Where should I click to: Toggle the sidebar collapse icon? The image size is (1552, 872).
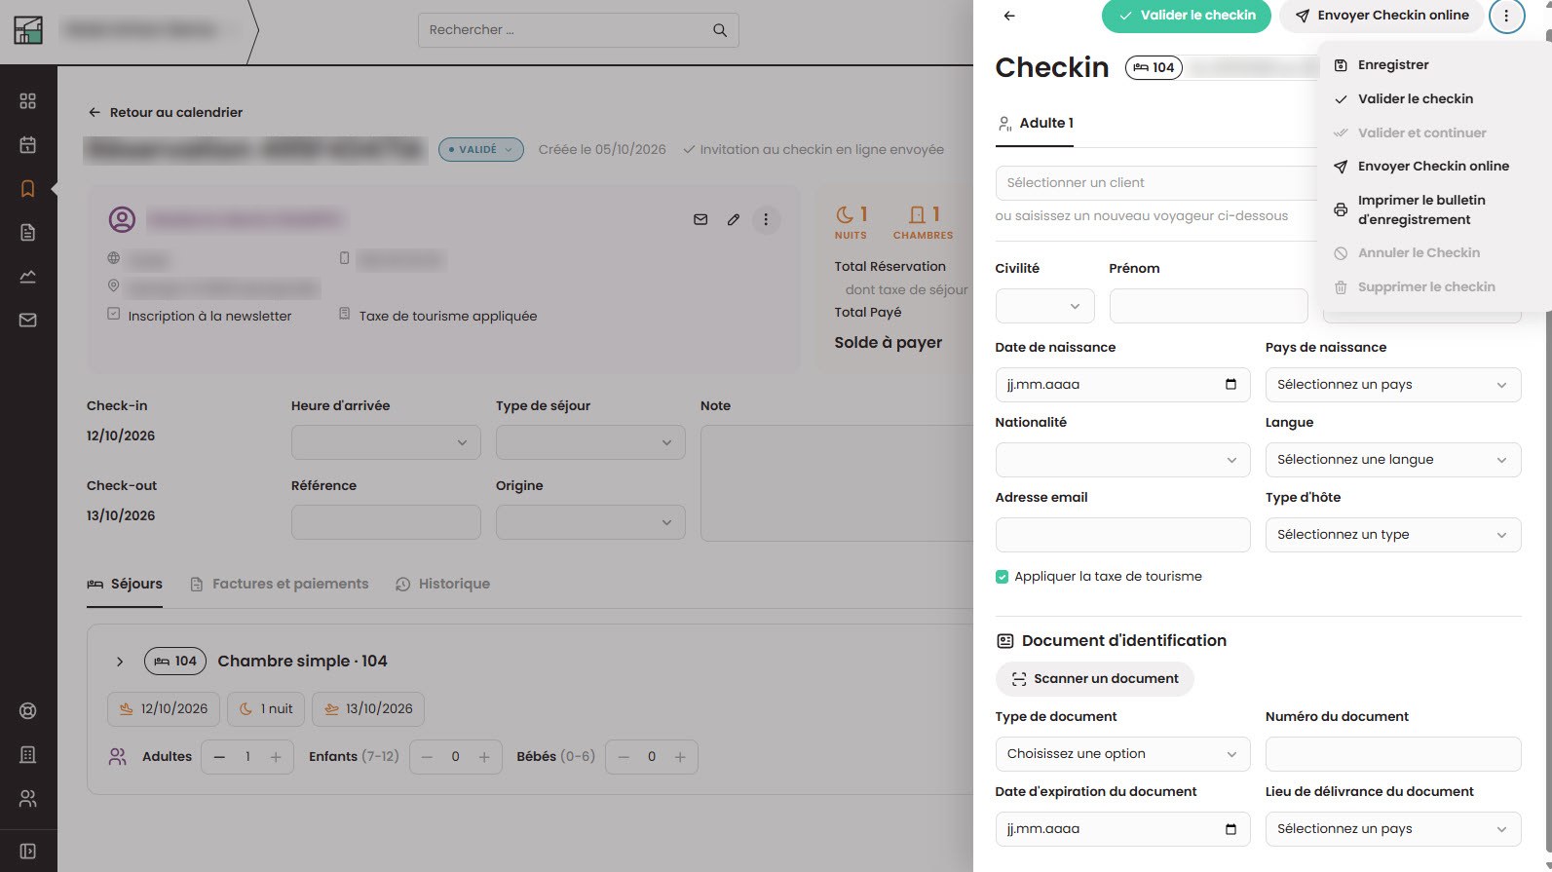point(27,852)
